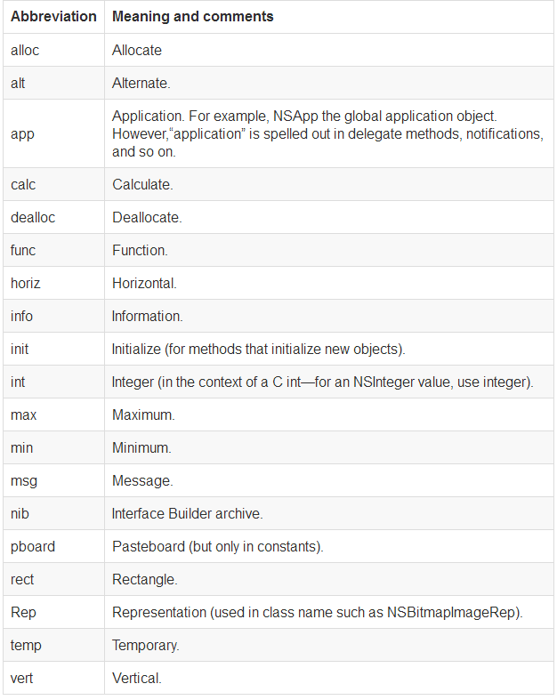Select the "vert" abbreviation cell
This screenshot has width=557, height=700.
(23, 678)
